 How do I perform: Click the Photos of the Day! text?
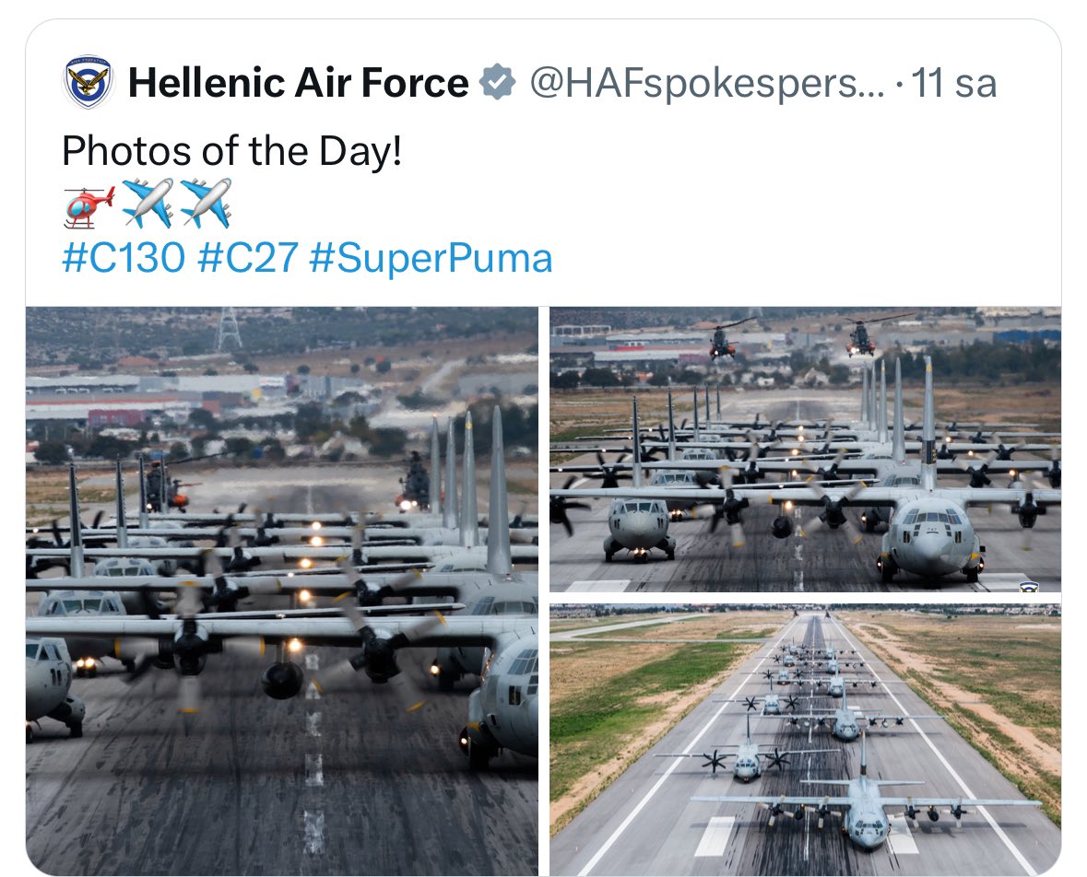click(231, 150)
